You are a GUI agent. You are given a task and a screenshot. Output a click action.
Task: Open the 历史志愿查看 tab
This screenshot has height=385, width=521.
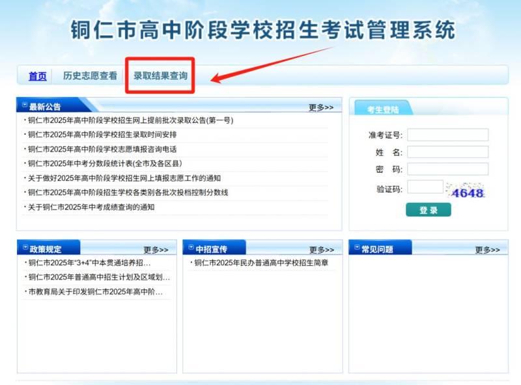[x=90, y=75]
